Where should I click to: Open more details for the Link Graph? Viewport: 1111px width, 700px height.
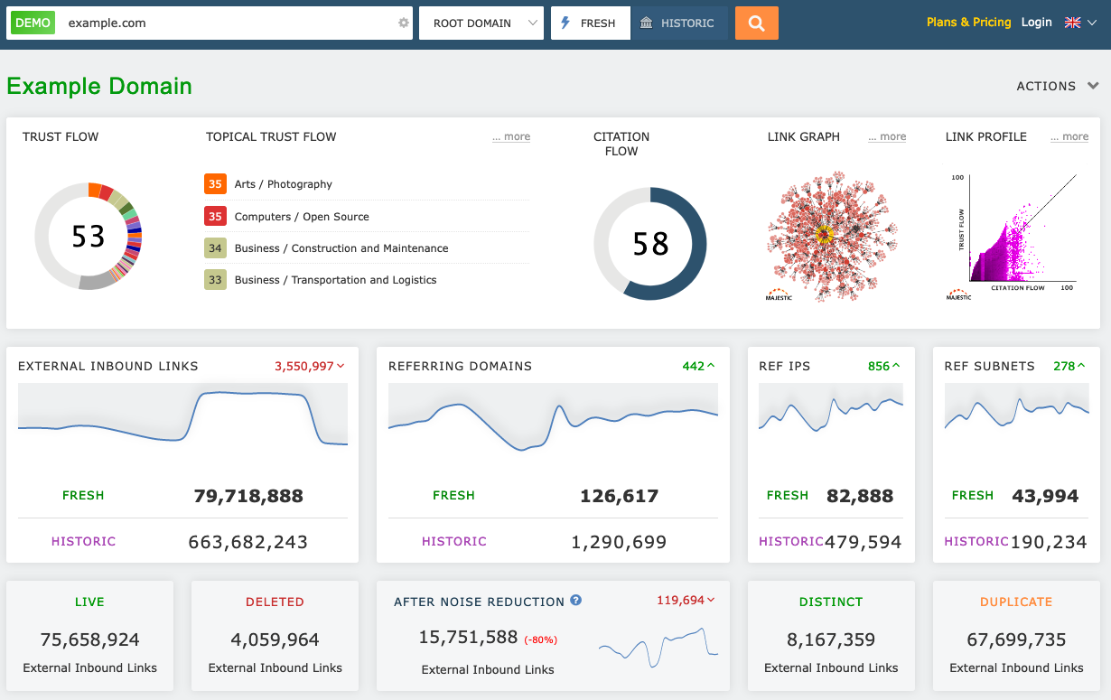tap(886, 135)
